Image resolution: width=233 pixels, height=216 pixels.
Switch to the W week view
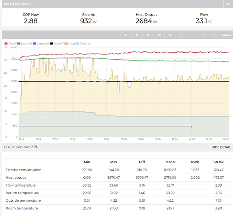pyautogui.click(x=159, y=35)
